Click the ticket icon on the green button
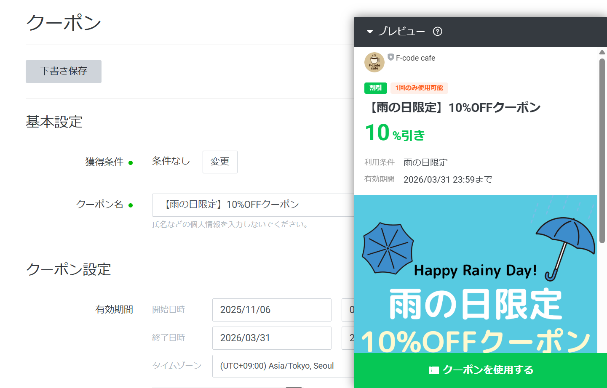 coord(433,370)
